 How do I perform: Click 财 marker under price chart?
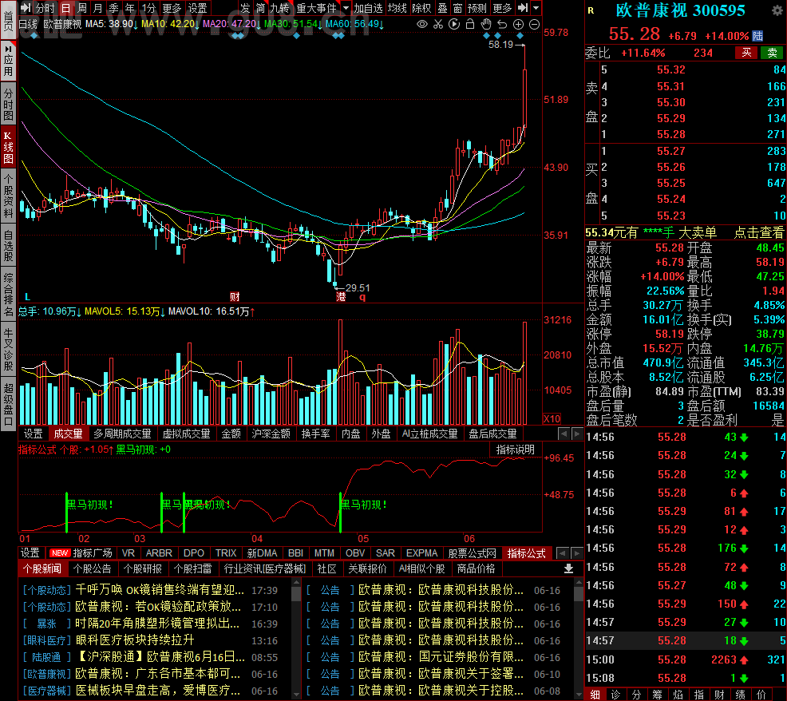click(x=235, y=297)
